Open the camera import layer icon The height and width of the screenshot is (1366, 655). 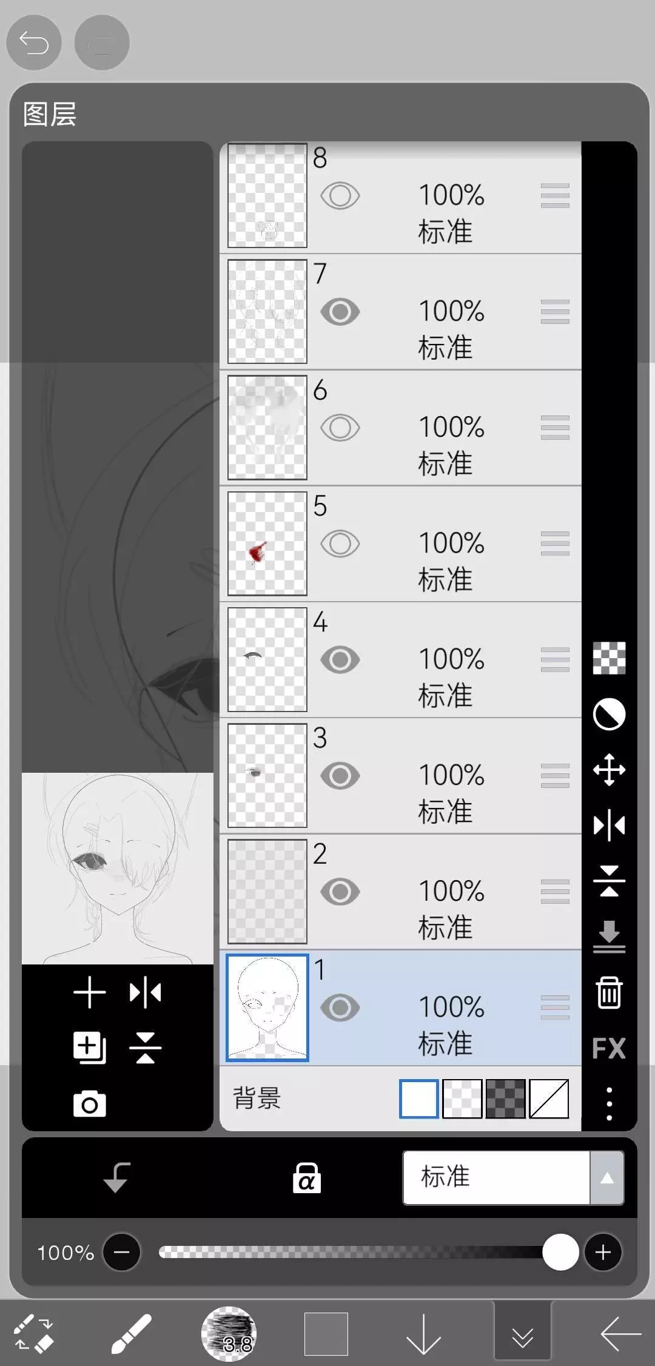pos(89,1105)
